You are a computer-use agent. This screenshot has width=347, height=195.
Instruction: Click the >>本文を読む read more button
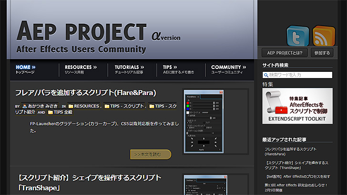(150, 155)
